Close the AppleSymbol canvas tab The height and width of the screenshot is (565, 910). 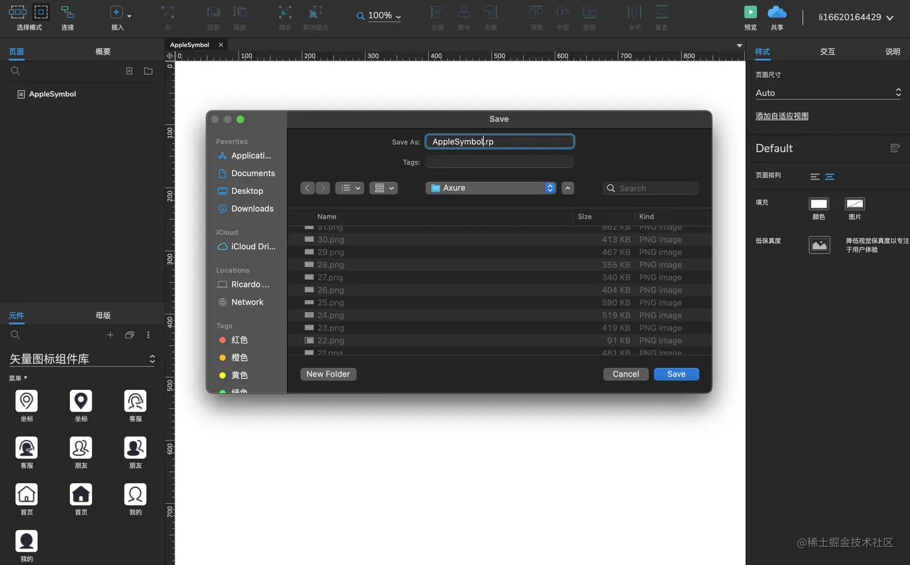tap(221, 45)
